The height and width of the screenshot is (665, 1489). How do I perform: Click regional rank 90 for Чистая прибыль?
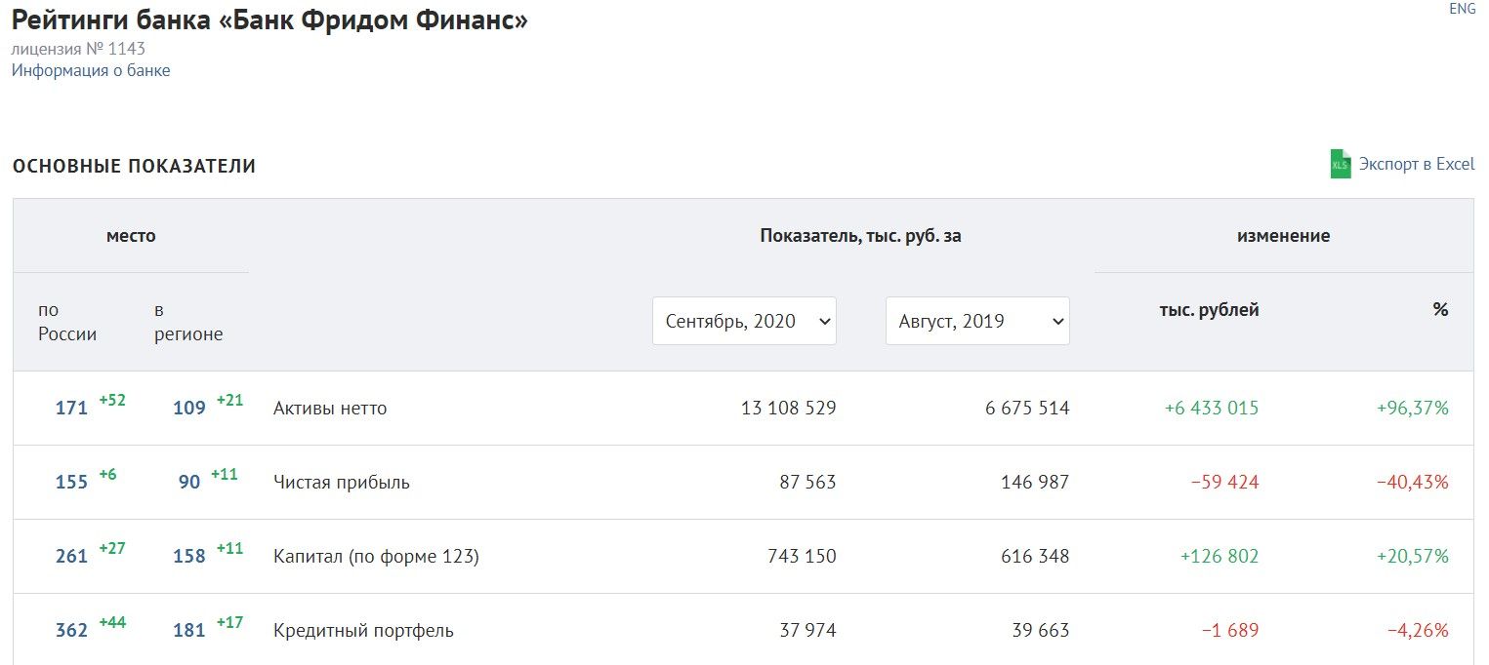(189, 483)
